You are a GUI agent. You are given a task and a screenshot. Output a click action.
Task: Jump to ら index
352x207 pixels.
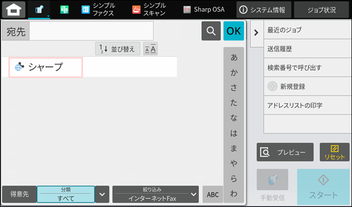tap(234, 178)
